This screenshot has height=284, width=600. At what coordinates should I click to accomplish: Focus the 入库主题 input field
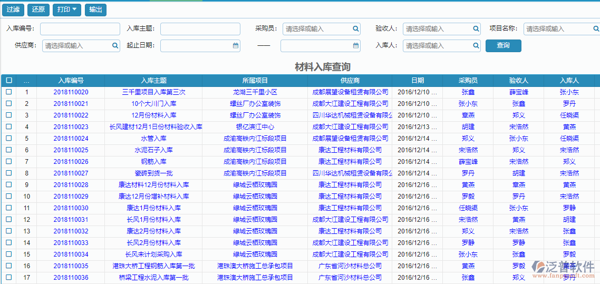click(200, 28)
